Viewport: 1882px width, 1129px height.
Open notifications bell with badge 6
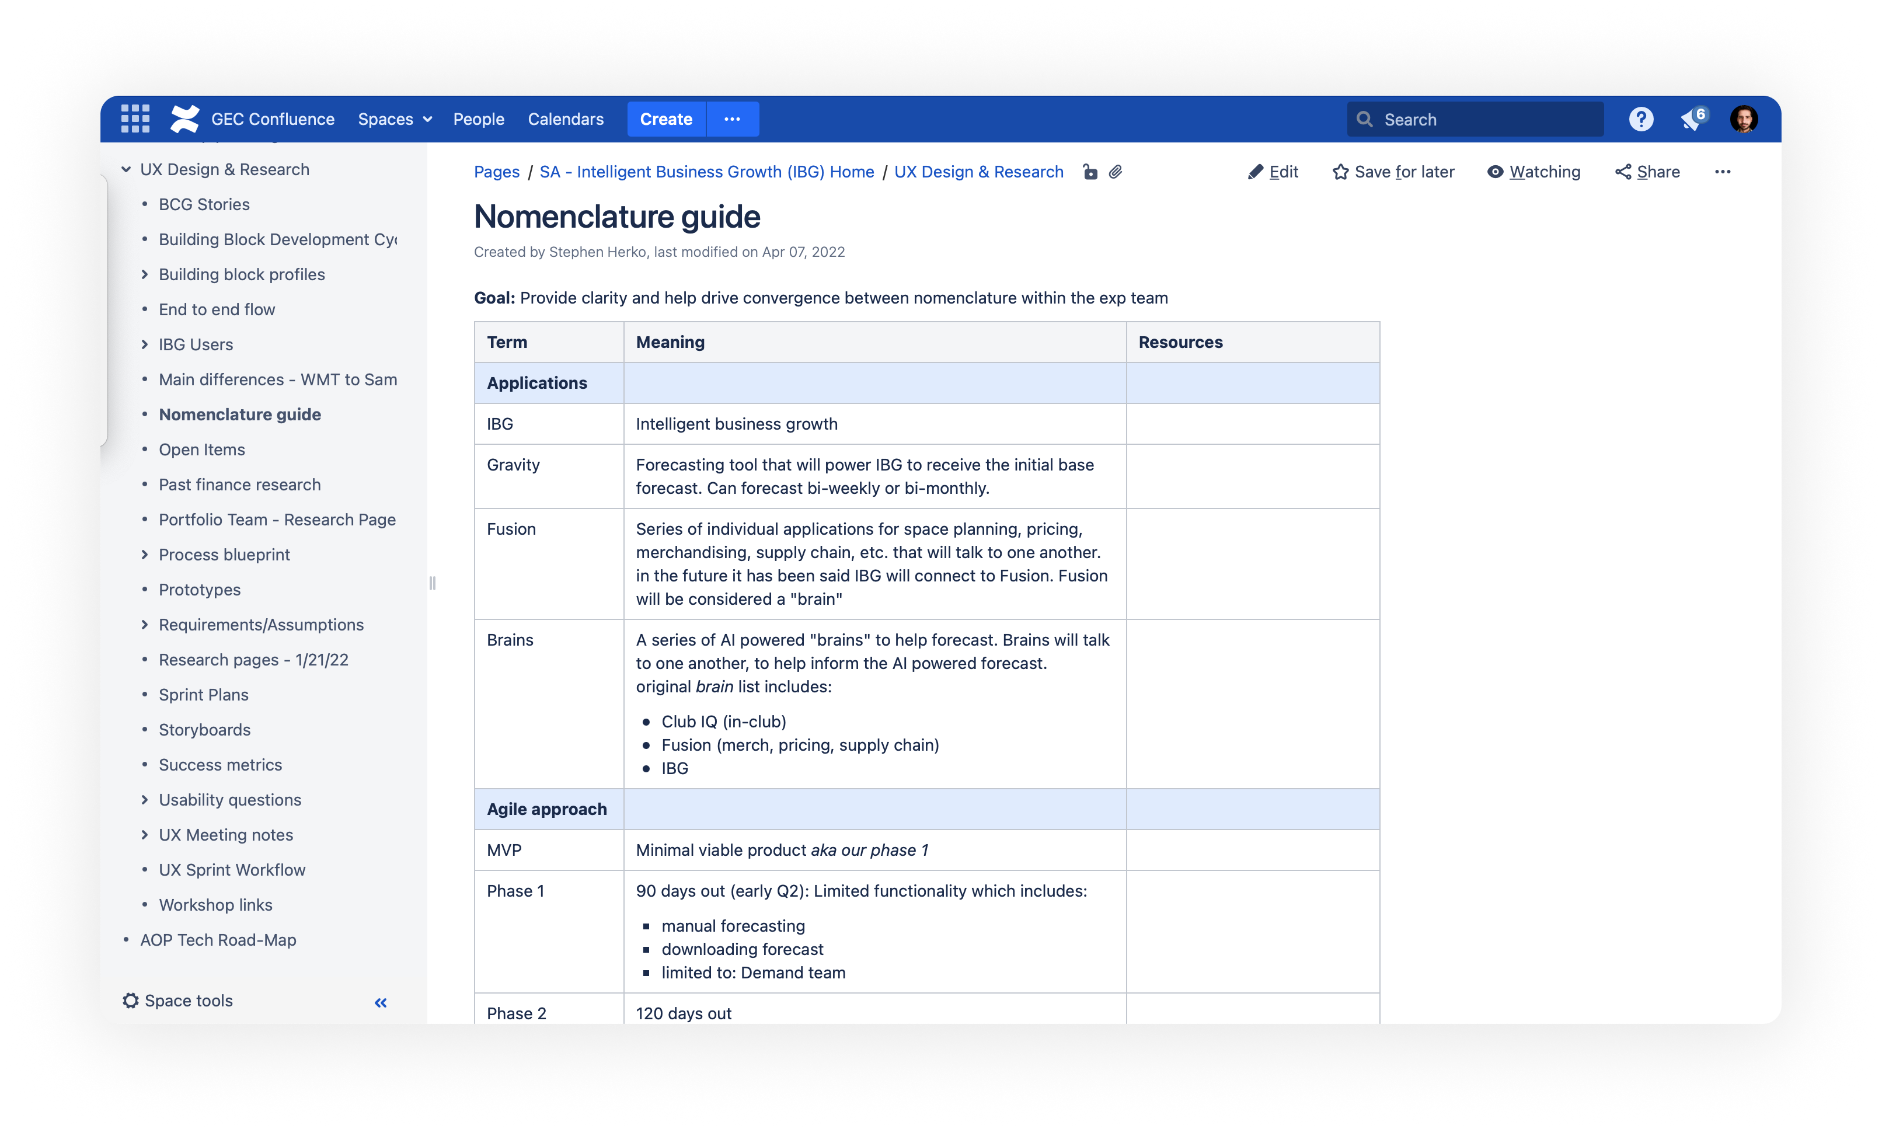(1693, 119)
